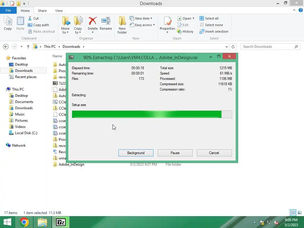The width and height of the screenshot is (304, 228).
Task: Click Background button in 7-Zip dialog
Action: point(136,153)
